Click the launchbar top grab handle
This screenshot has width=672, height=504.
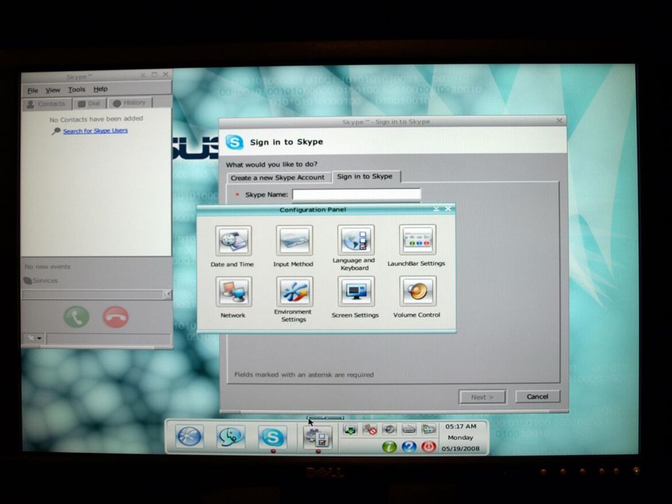[x=326, y=417]
